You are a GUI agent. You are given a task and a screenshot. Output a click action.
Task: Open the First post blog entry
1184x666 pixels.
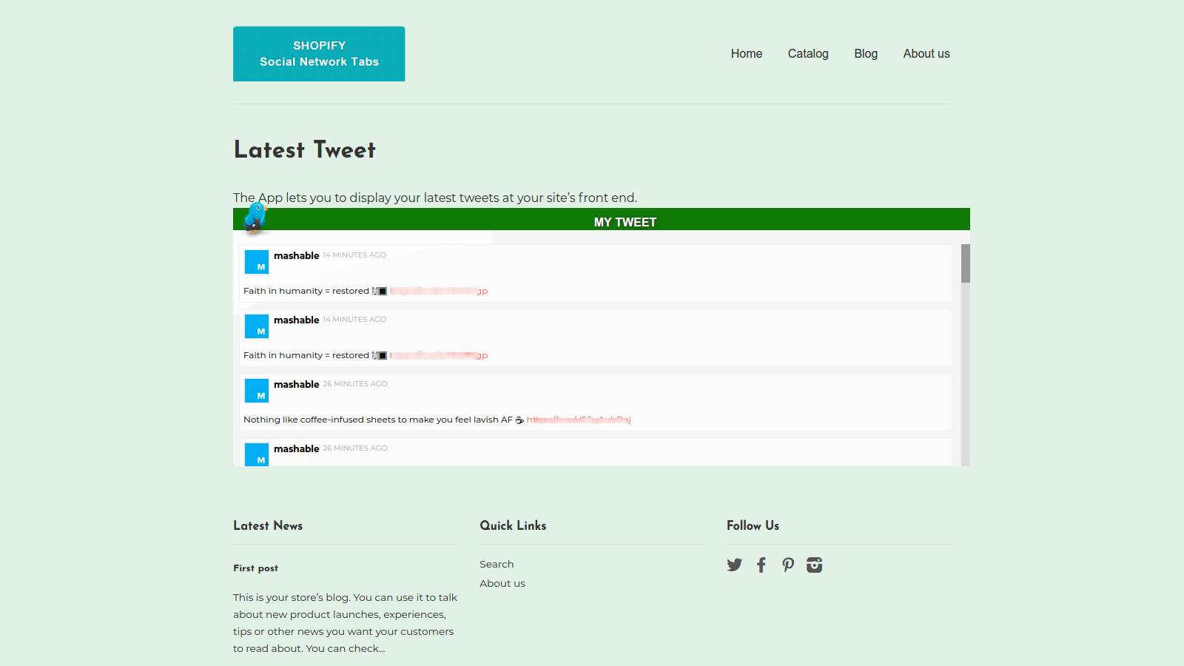tap(255, 568)
